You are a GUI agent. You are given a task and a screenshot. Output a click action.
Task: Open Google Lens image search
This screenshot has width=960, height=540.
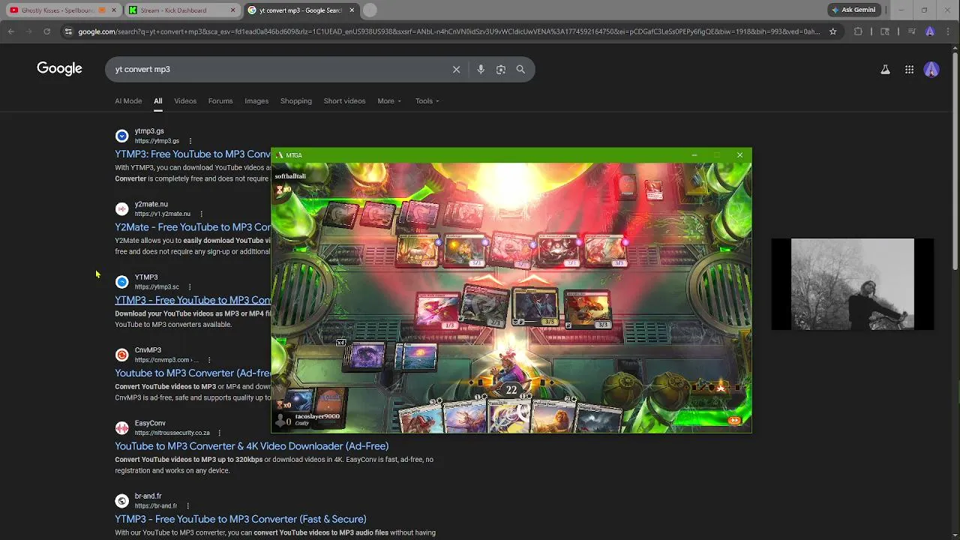(x=501, y=69)
